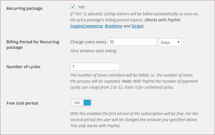Click the "Billing Period for Recurring package" label
The width and height of the screenshot is (215, 135).
33,45
